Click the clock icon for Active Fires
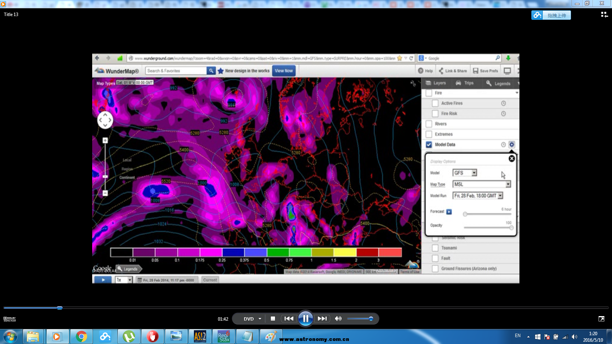 tap(503, 103)
